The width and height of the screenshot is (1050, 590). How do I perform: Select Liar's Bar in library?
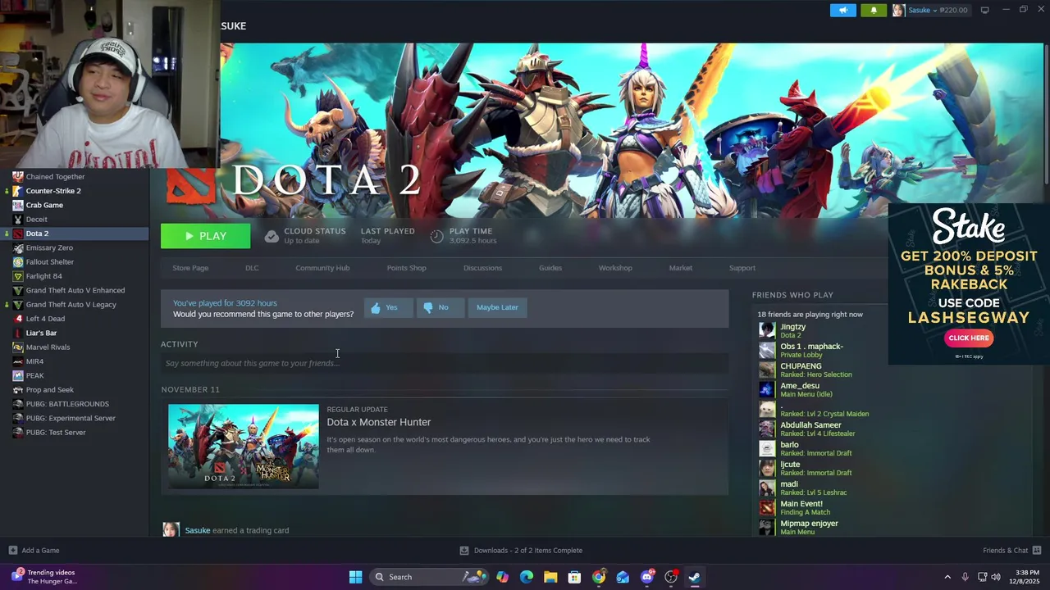pyautogui.click(x=41, y=333)
